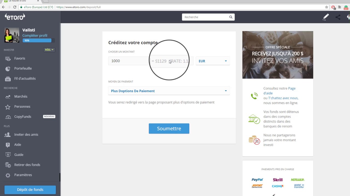The width and height of the screenshot is (350, 196).
Task: Click the Neteller payment logo
Action: point(297,180)
